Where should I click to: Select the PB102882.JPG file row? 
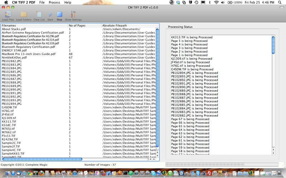point(78,61)
